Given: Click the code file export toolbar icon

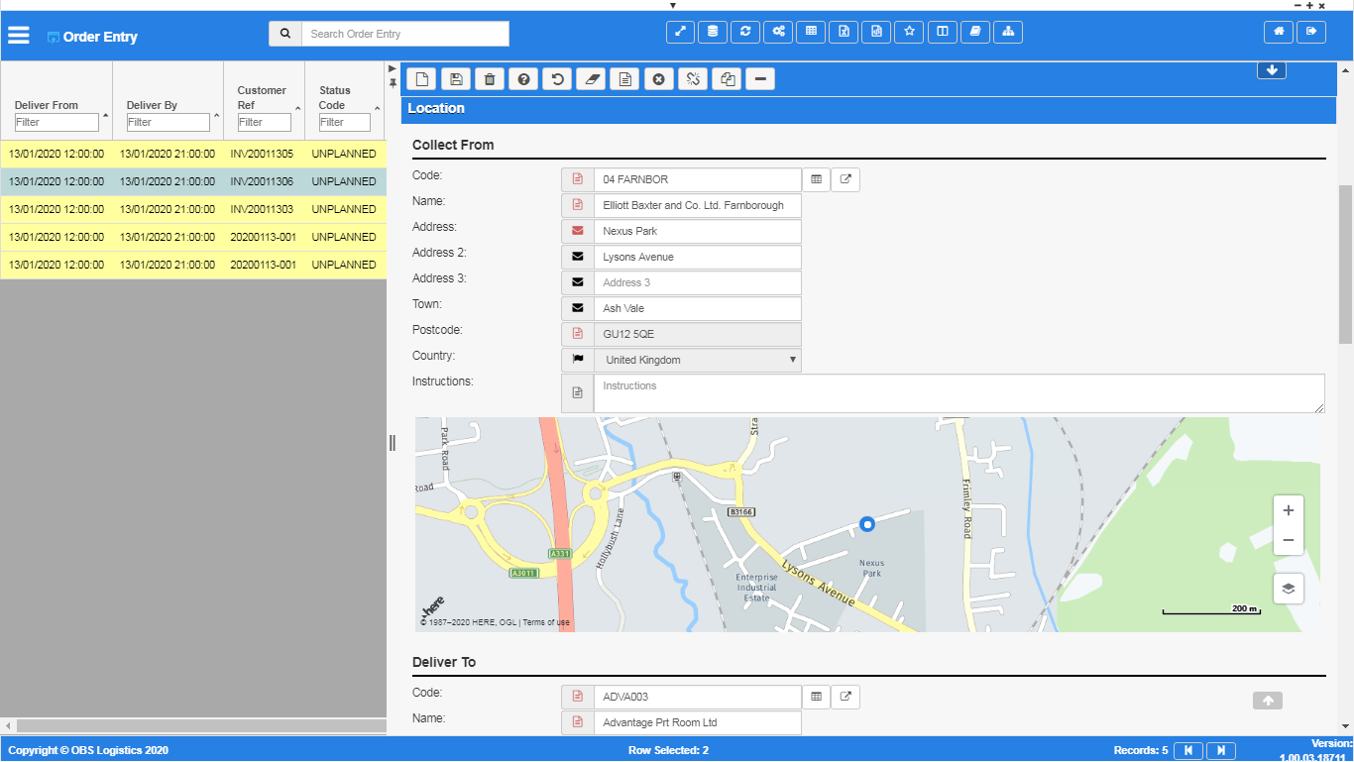Looking at the screenshot, I should 876,32.
